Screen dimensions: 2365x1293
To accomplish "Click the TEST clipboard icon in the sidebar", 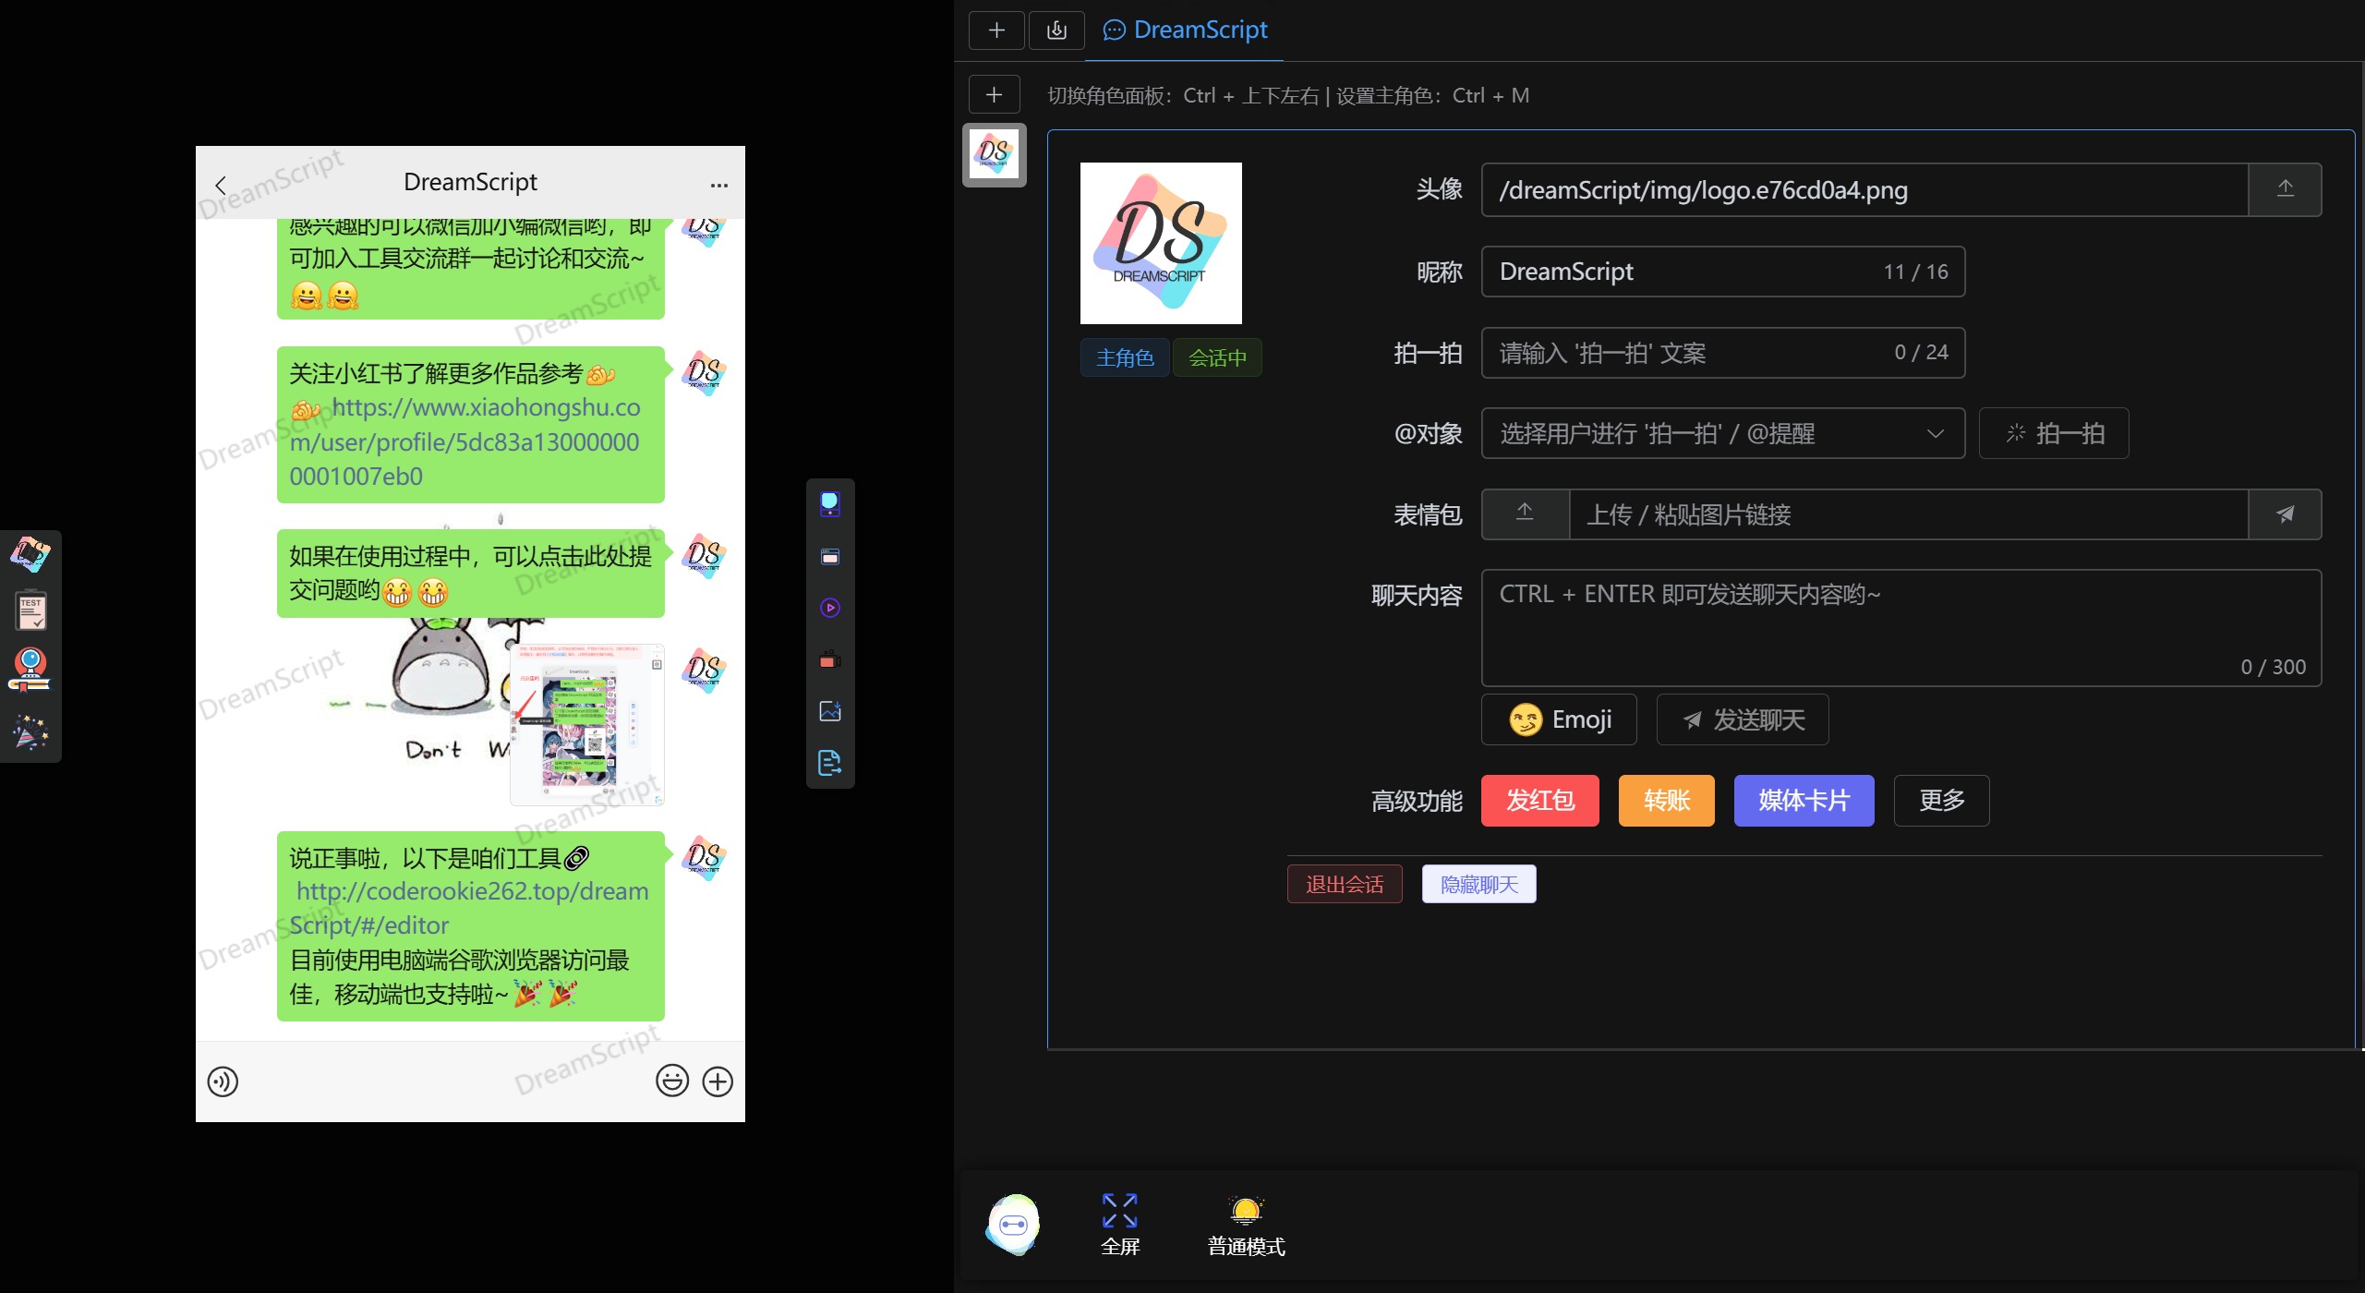I will click(30, 609).
